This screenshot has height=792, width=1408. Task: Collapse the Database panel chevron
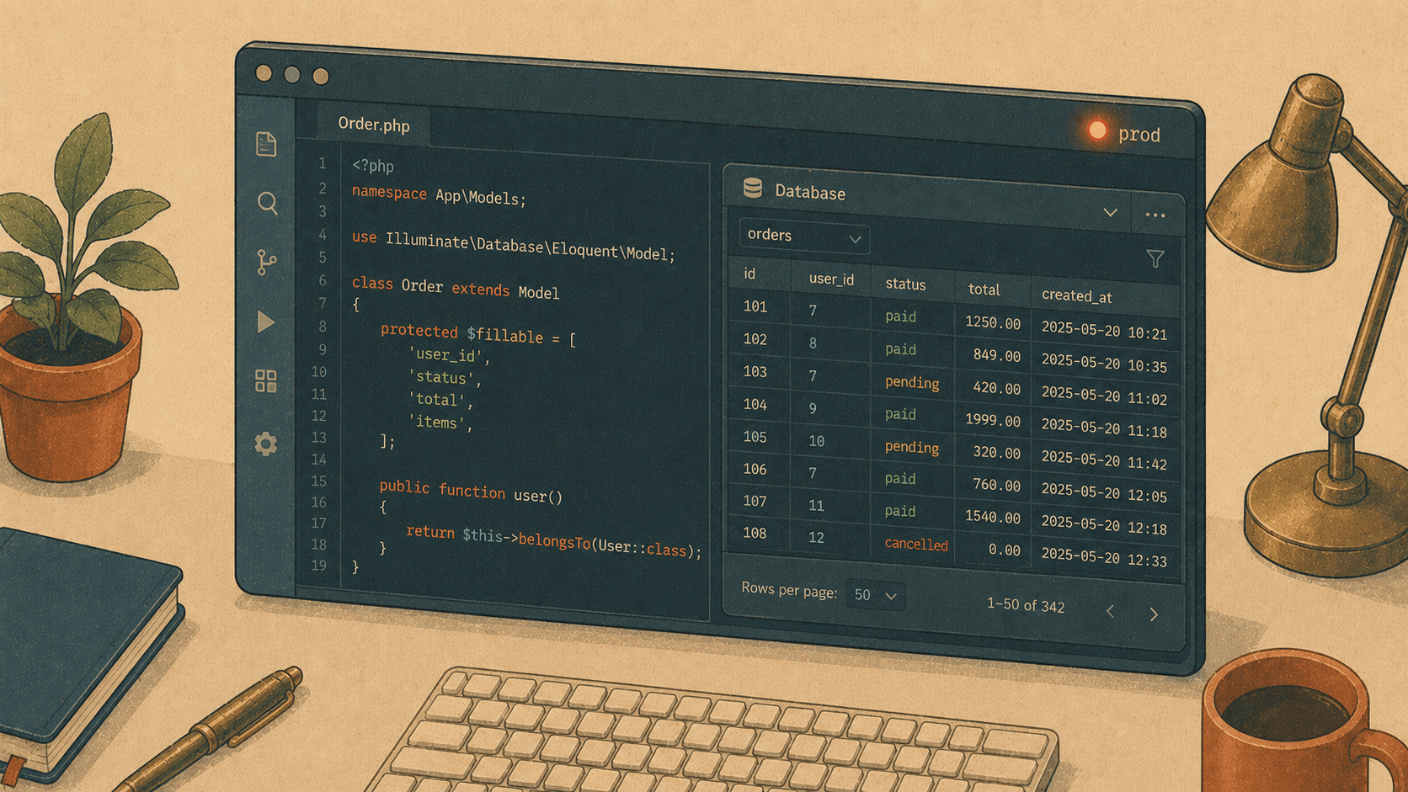pos(1111,213)
